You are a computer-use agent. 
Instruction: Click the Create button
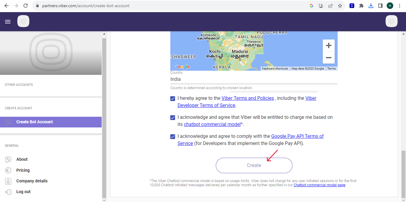(x=254, y=165)
